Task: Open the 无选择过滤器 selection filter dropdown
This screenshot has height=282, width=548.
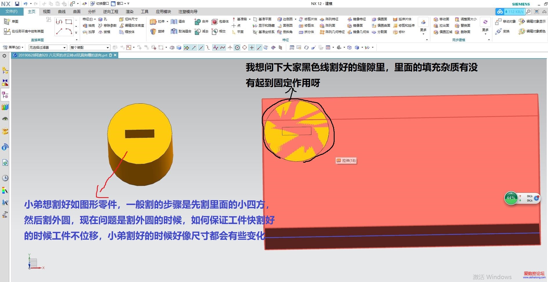Action: click(x=48, y=47)
